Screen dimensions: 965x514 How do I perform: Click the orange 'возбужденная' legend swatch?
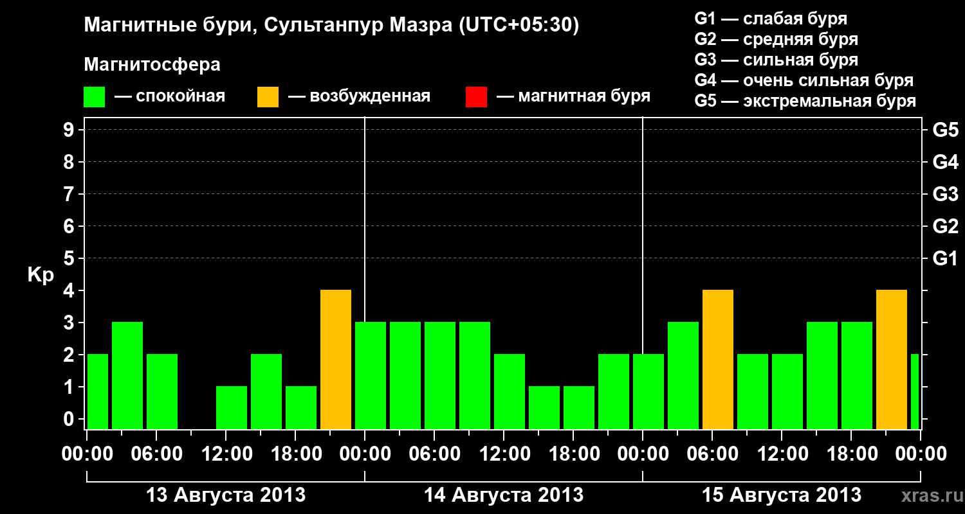(x=268, y=97)
